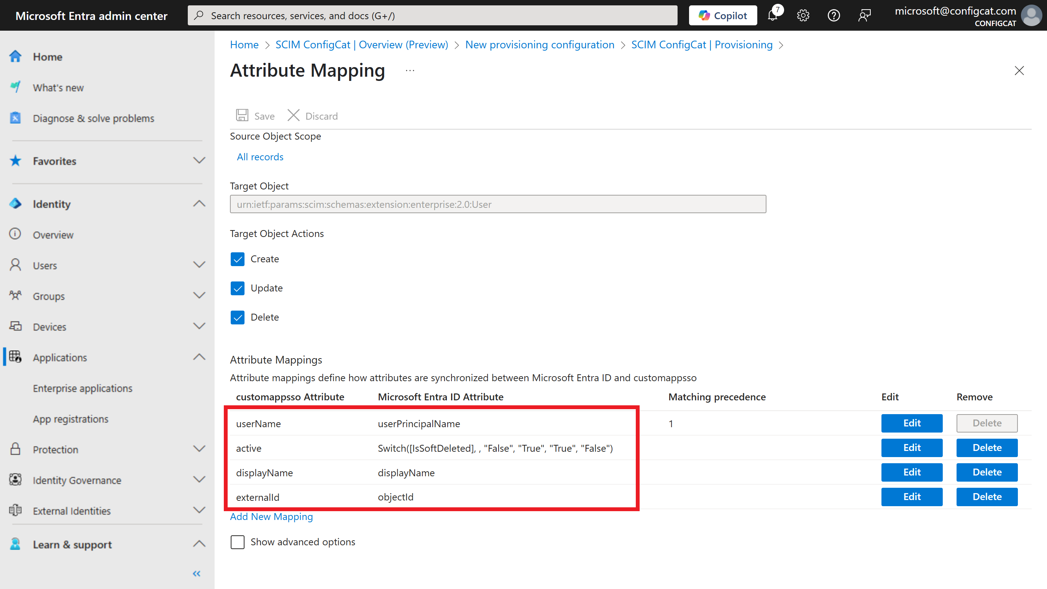Viewport: 1047px width, 589px height.
Task: Enable Show advanced options
Action: pyautogui.click(x=238, y=542)
